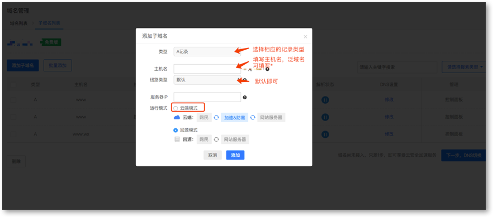Screen dimensions: 493x217
Task: Click sync icon between 网民 and 加速&防黑
Action: click(x=216, y=118)
